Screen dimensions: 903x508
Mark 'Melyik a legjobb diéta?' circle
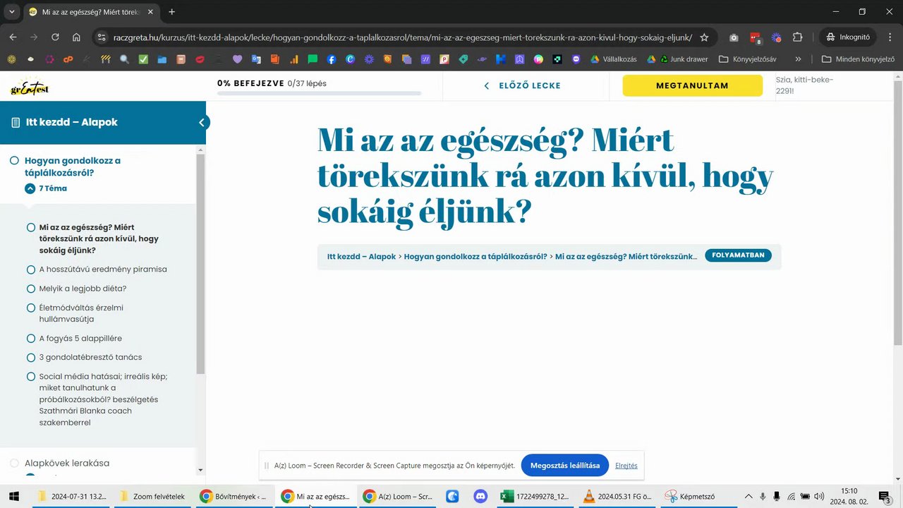tap(30, 289)
